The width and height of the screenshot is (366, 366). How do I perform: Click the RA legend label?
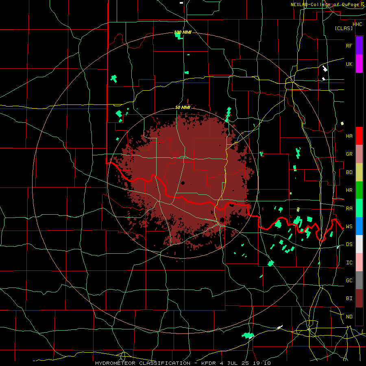tap(349, 209)
